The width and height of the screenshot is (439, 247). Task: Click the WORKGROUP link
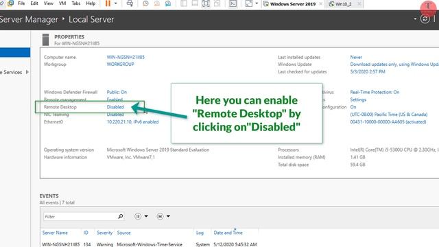(121, 64)
